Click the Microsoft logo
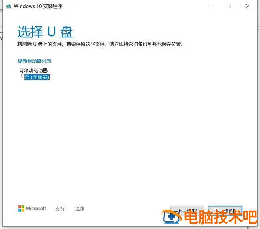The image size is (260, 229). (x=32, y=209)
